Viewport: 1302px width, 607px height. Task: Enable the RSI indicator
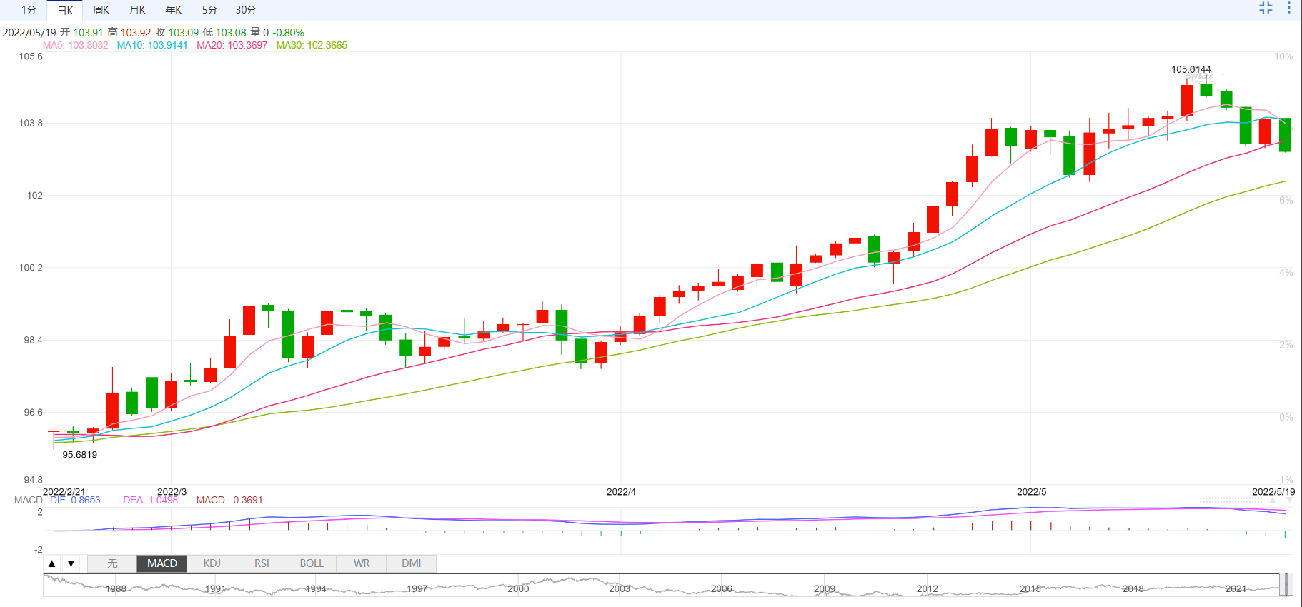coord(262,563)
